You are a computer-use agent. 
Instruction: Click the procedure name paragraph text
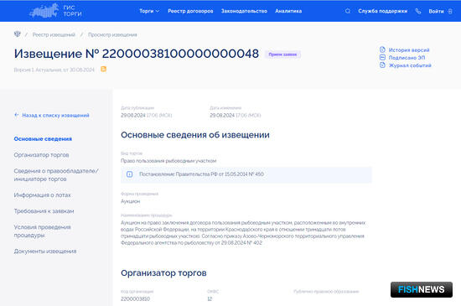click(243, 232)
